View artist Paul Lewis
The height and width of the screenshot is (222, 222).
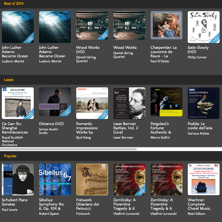click(x=10, y=210)
